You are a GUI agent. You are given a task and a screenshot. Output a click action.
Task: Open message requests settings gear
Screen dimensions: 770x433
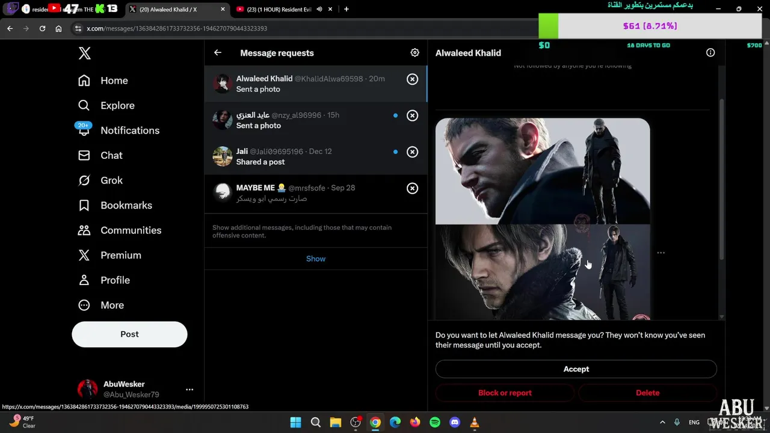[414, 53]
